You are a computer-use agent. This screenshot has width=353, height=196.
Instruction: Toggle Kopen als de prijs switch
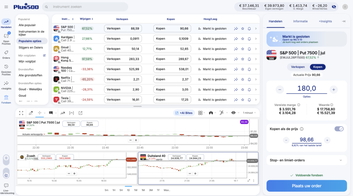[x=339, y=129]
